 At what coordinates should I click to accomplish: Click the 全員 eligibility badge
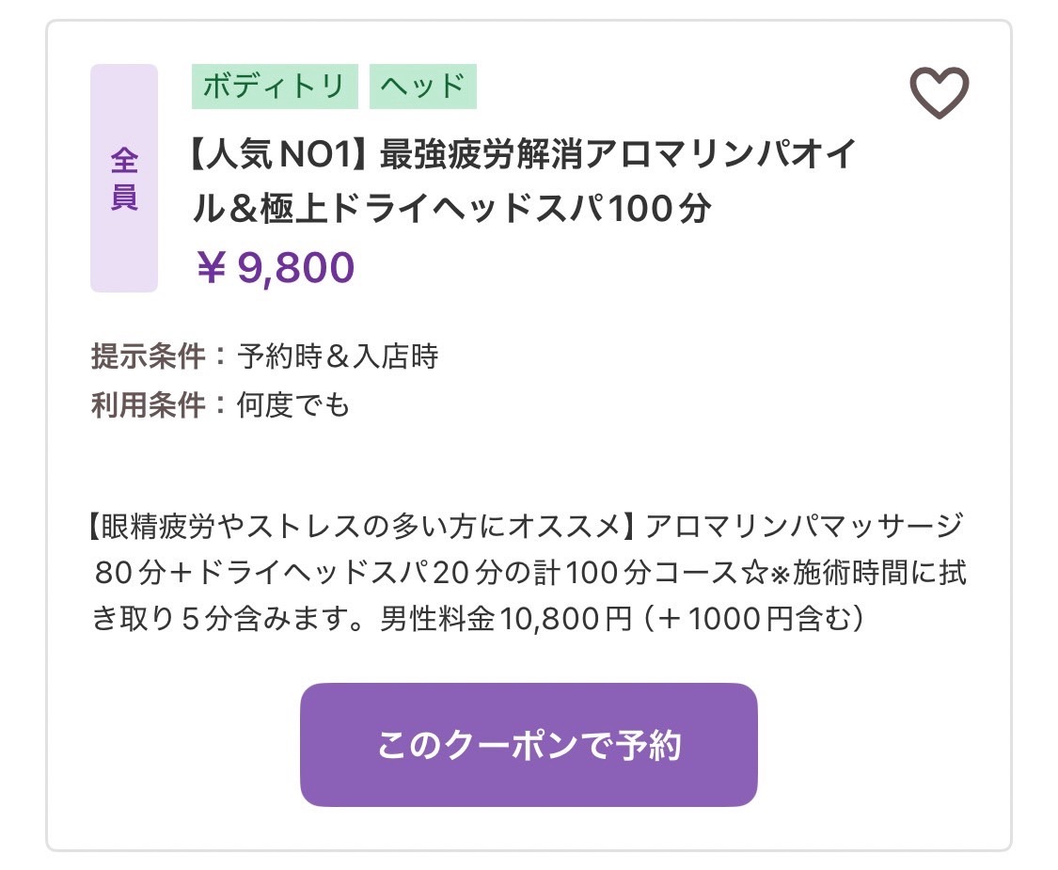point(124,178)
